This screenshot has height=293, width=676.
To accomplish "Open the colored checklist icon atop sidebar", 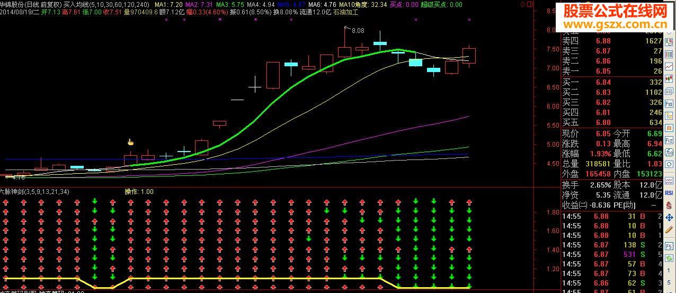I will (669, 41).
